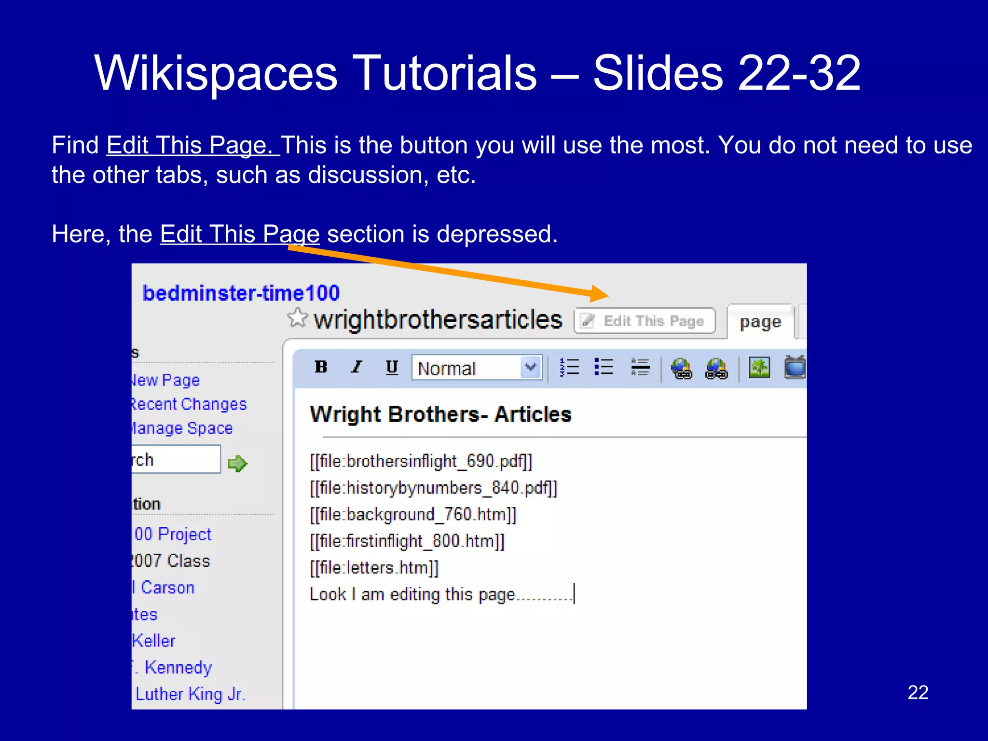Viewport: 988px width, 741px height.
Task: Open the Normal paragraph style dropdown
Action: coord(477,368)
